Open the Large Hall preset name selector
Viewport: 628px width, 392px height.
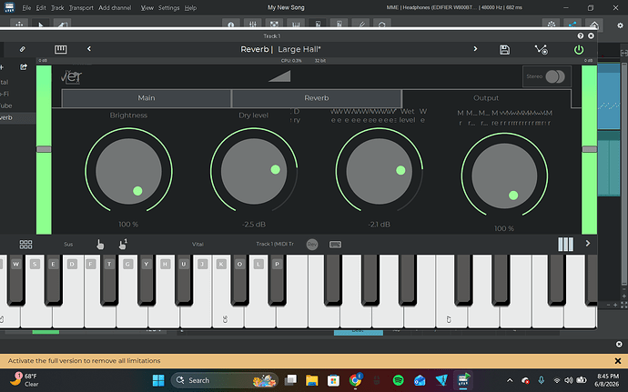click(x=299, y=49)
